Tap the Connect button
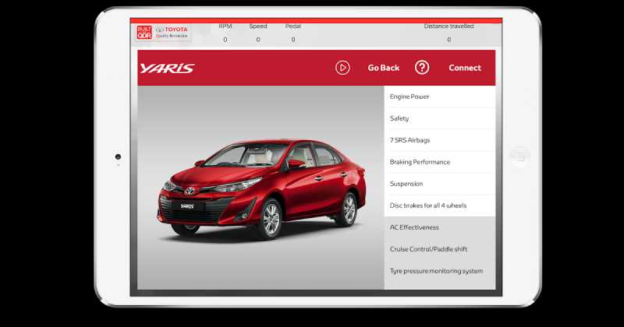The width and height of the screenshot is (624, 327). tap(465, 68)
